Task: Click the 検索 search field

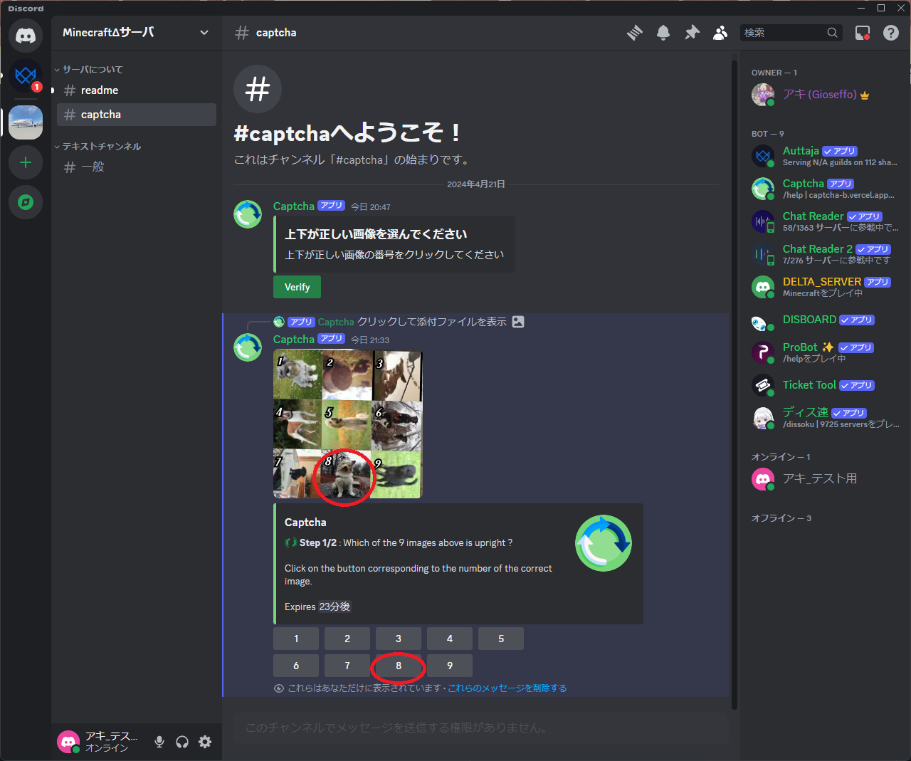Action: pos(783,33)
